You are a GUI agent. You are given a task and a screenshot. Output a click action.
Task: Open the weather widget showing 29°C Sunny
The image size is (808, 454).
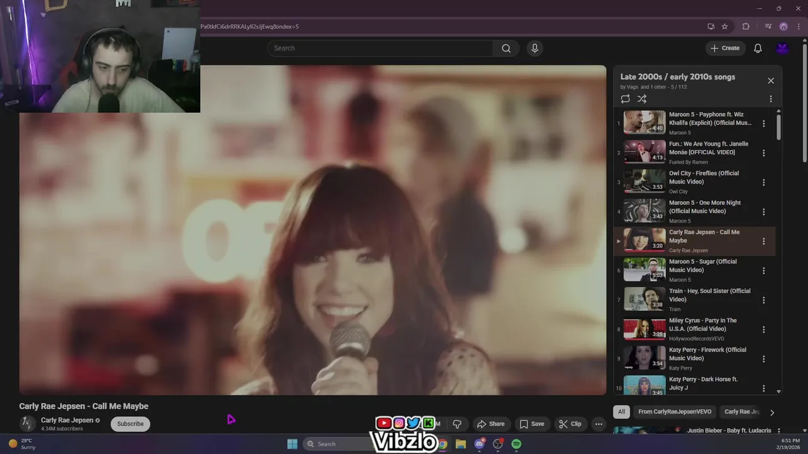click(x=22, y=444)
